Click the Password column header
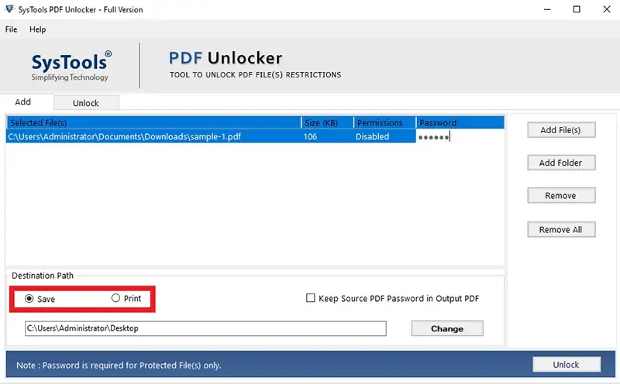The width and height of the screenshot is (620, 384). (460, 123)
